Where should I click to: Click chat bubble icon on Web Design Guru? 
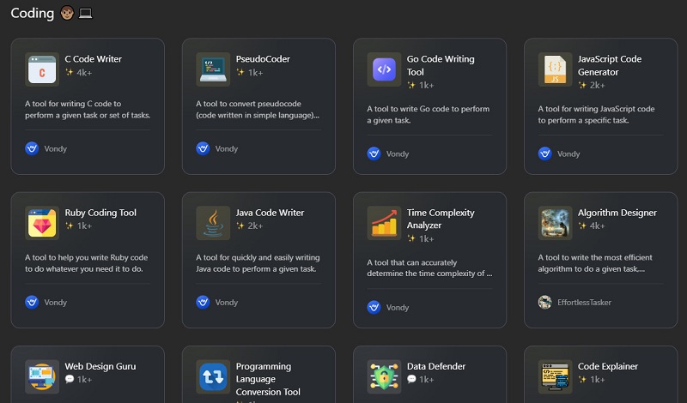70,379
